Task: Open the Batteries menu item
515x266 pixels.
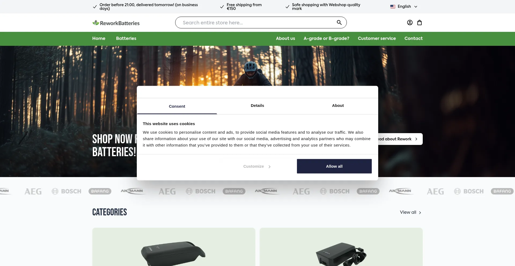Action: point(126,38)
